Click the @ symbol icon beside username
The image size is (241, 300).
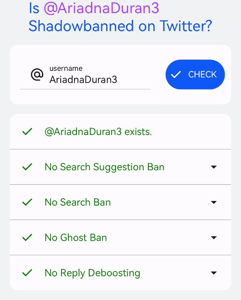[37, 74]
